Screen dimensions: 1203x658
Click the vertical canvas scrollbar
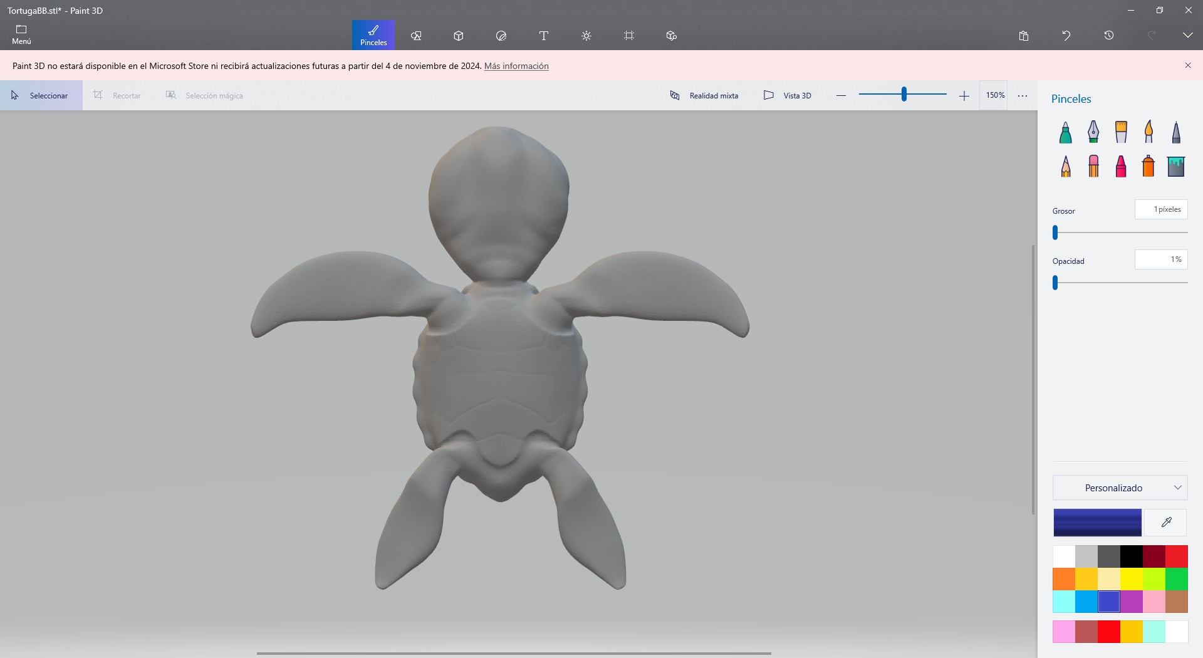tap(1033, 380)
